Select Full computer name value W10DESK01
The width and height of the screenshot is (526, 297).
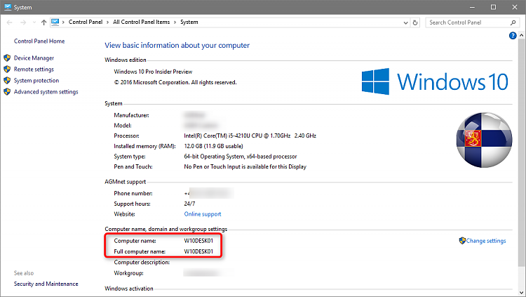198,251
